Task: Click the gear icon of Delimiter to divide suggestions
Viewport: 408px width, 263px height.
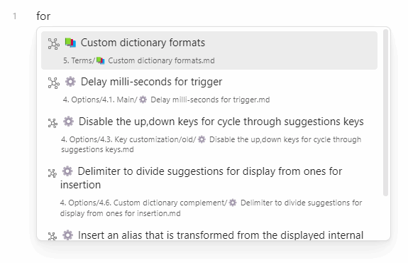Action: coord(67,171)
